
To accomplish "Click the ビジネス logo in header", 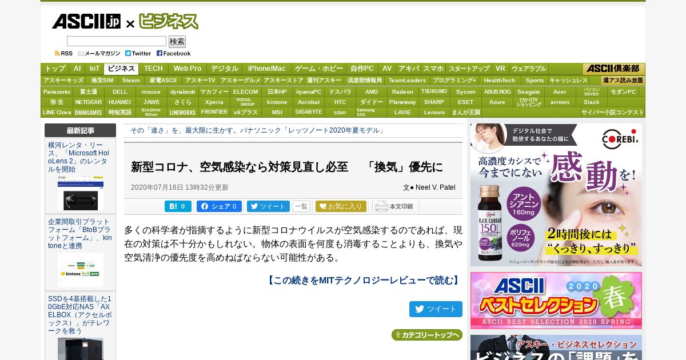I will click(169, 22).
